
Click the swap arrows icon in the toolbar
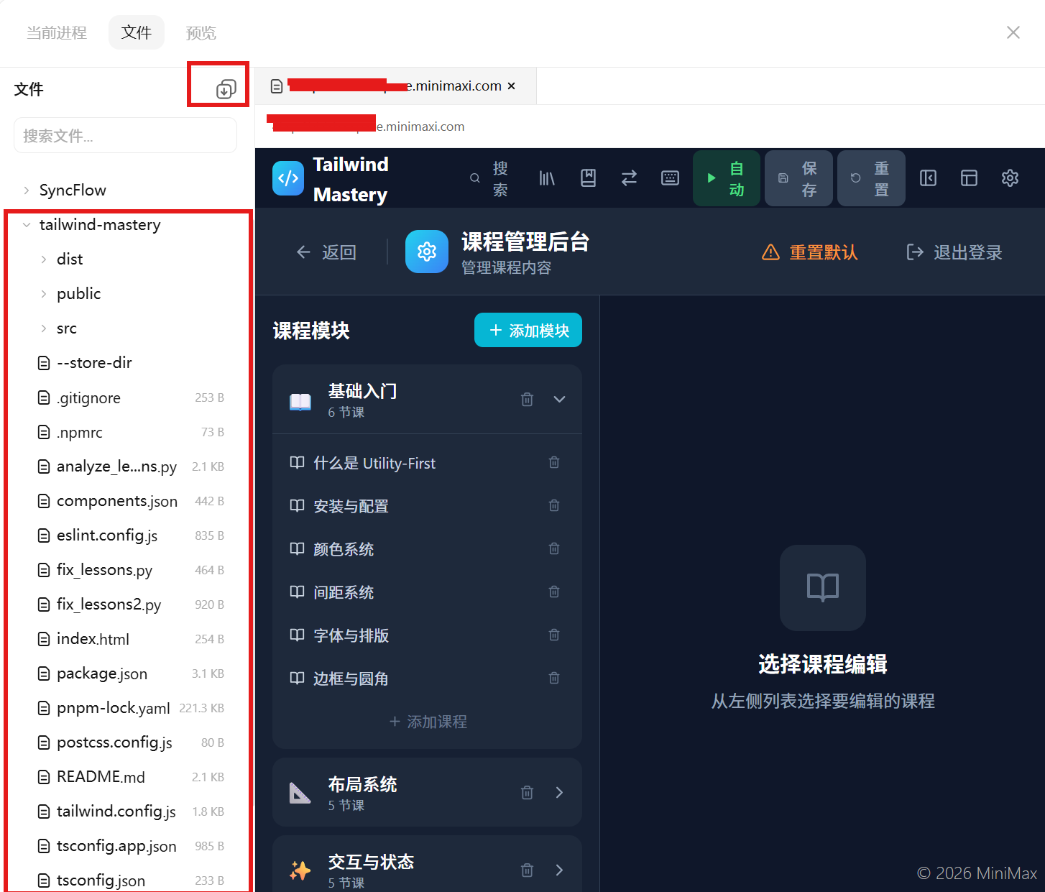click(629, 178)
